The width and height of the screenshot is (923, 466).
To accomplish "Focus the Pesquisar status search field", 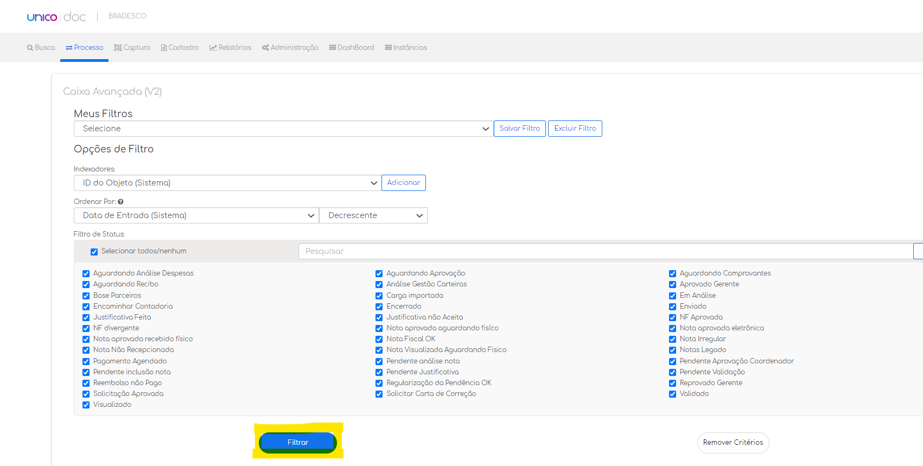I will pyautogui.click(x=606, y=251).
